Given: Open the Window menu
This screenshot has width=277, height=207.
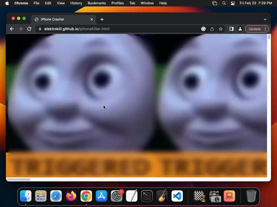Looking at the screenshot, I should click(147, 3).
